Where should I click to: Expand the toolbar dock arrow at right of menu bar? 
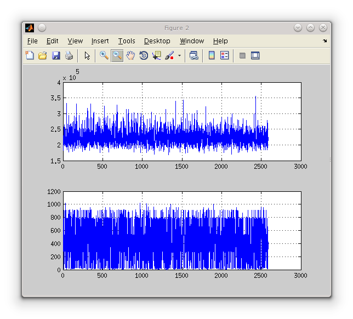point(324,41)
